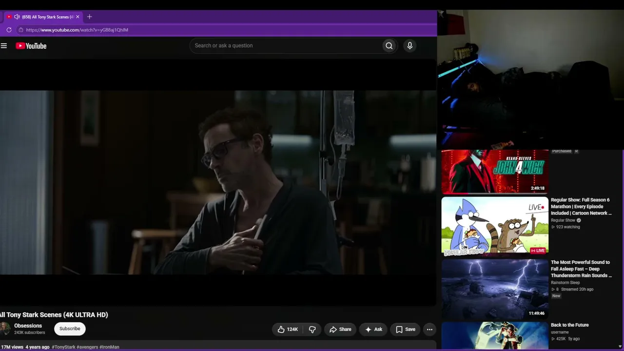Like the video with 124K likes
Screen dimensions: 624x351
click(x=287, y=330)
